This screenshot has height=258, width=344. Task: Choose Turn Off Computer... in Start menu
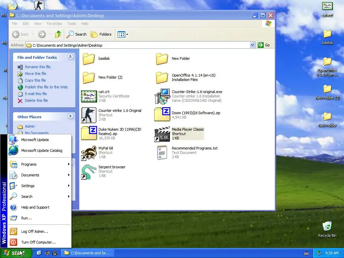pyautogui.click(x=40, y=242)
